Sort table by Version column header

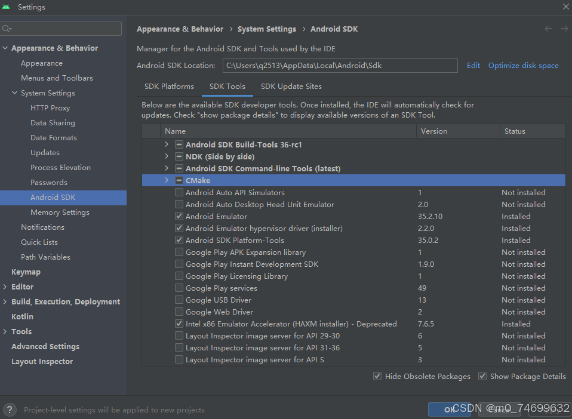click(x=458, y=131)
